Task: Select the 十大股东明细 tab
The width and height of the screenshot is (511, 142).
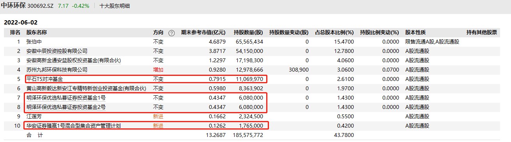Action: pyautogui.click(x=115, y=6)
